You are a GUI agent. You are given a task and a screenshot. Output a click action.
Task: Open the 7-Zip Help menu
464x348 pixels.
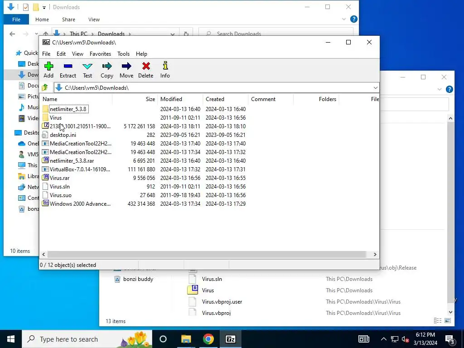click(141, 54)
